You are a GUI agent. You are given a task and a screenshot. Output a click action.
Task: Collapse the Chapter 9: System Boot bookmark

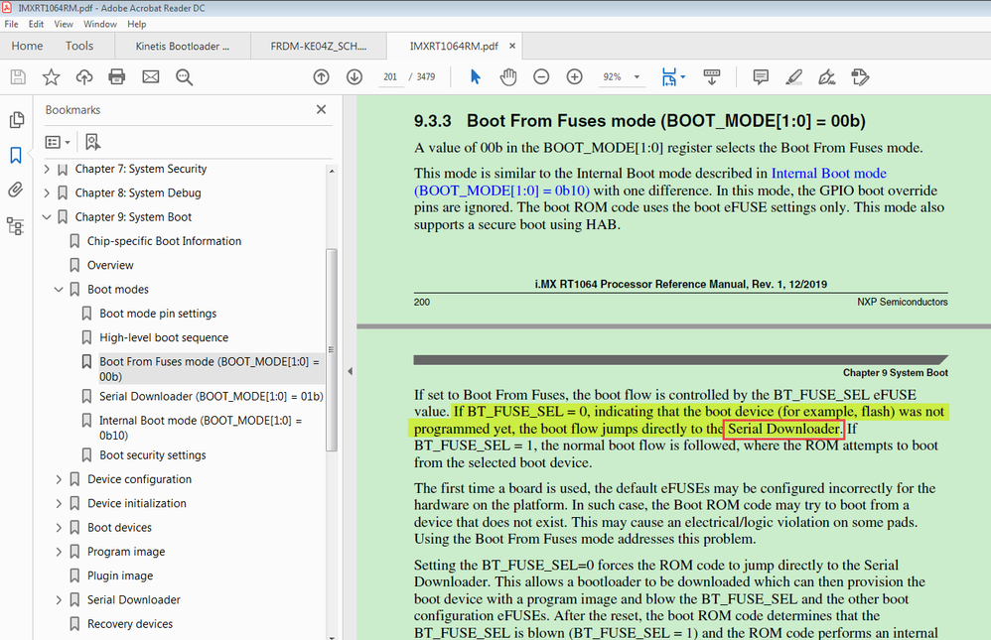pos(47,217)
